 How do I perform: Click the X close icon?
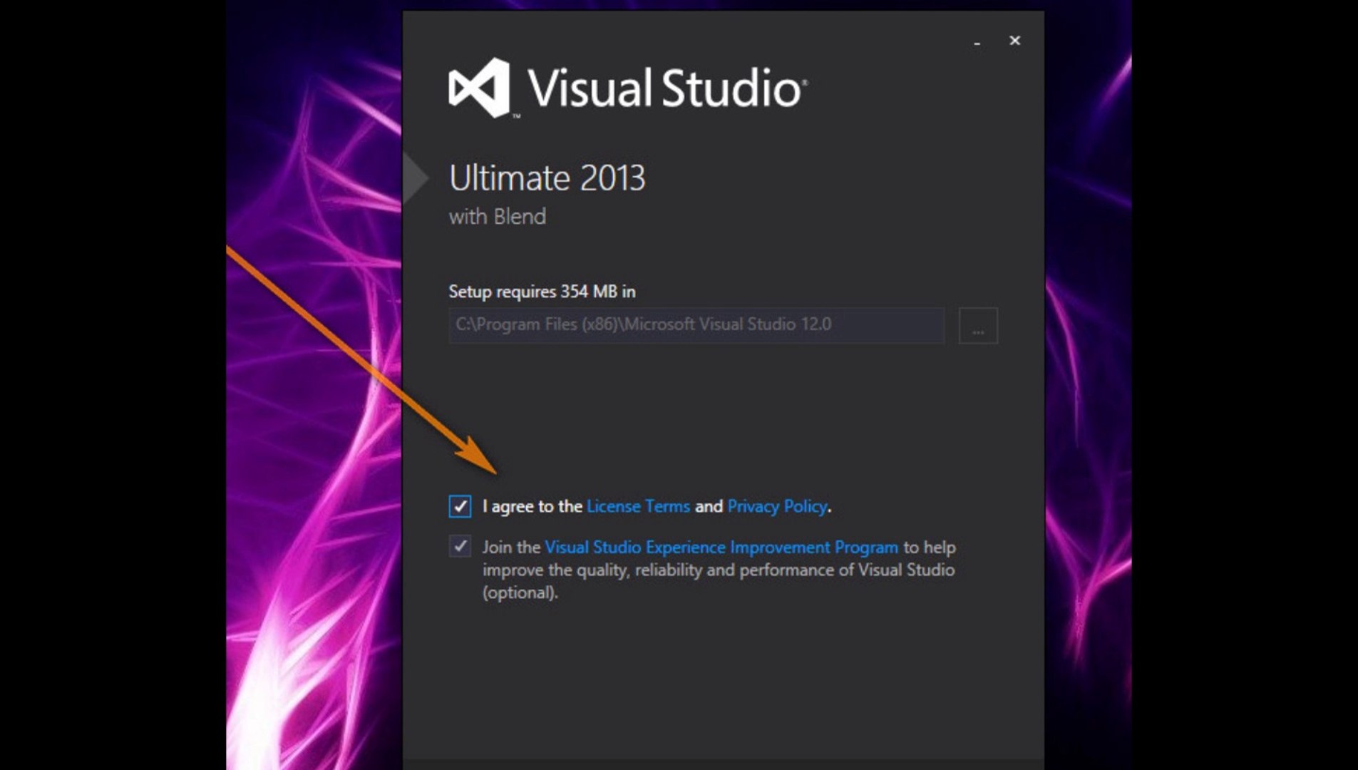point(1014,41)
